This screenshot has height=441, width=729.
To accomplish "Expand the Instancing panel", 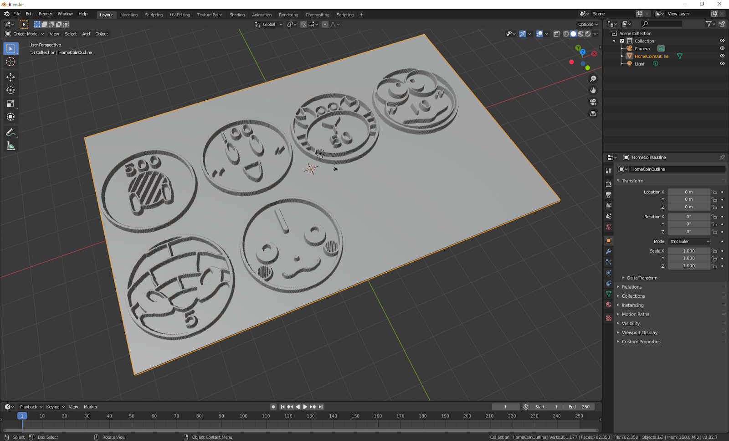I will 632,305.
